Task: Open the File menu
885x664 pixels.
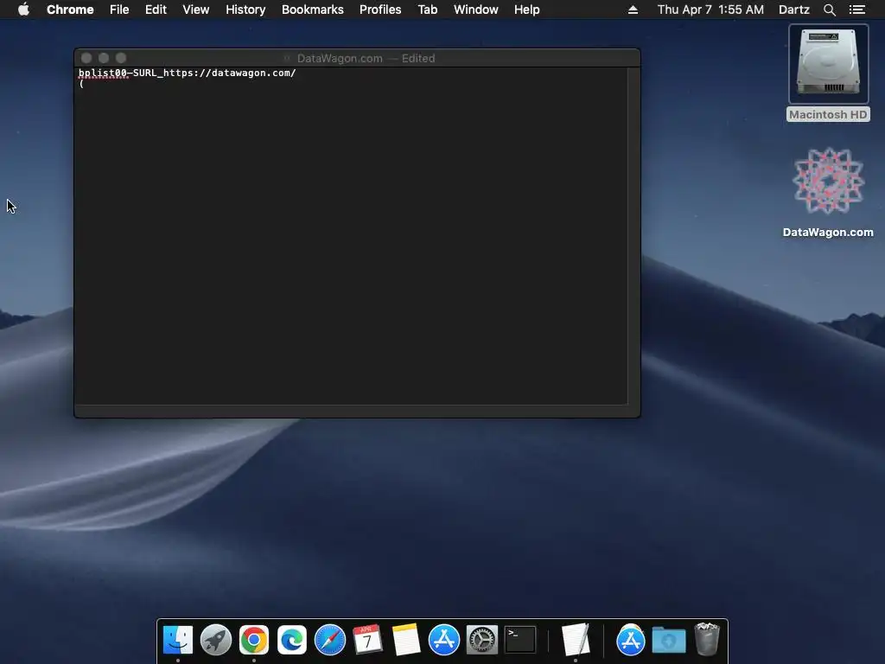Action: (x=119, y=10)
